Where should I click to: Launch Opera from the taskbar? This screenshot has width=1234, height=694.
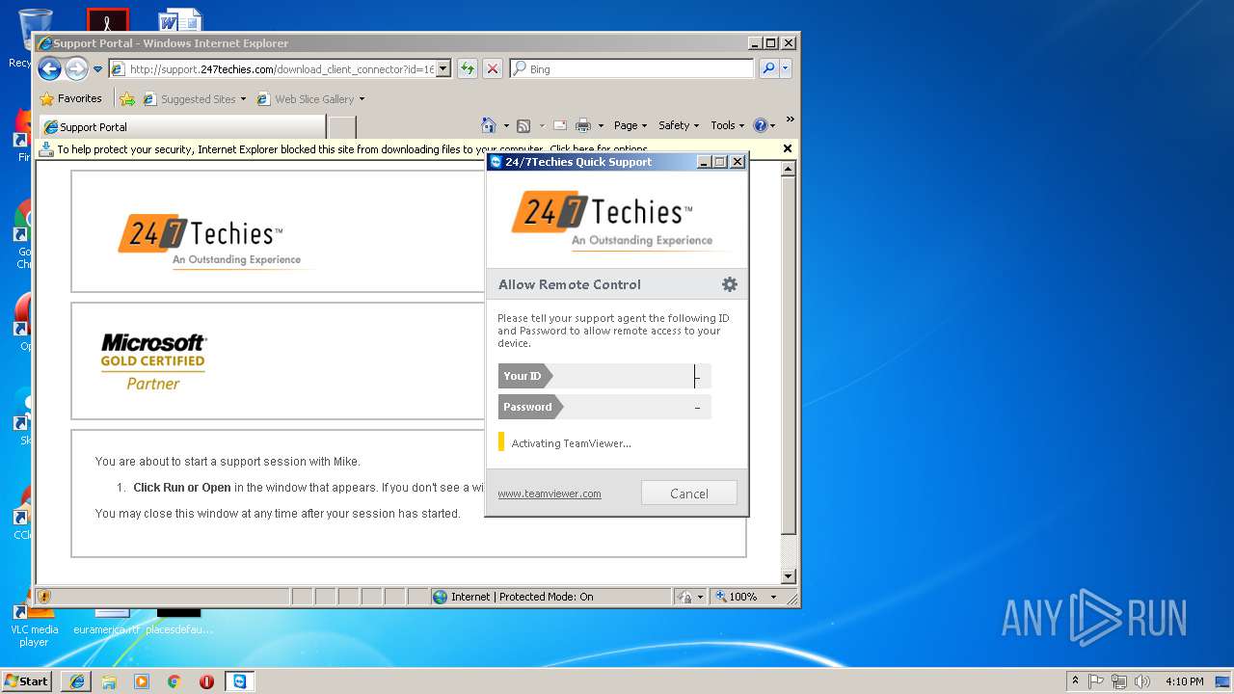[206, 681]
